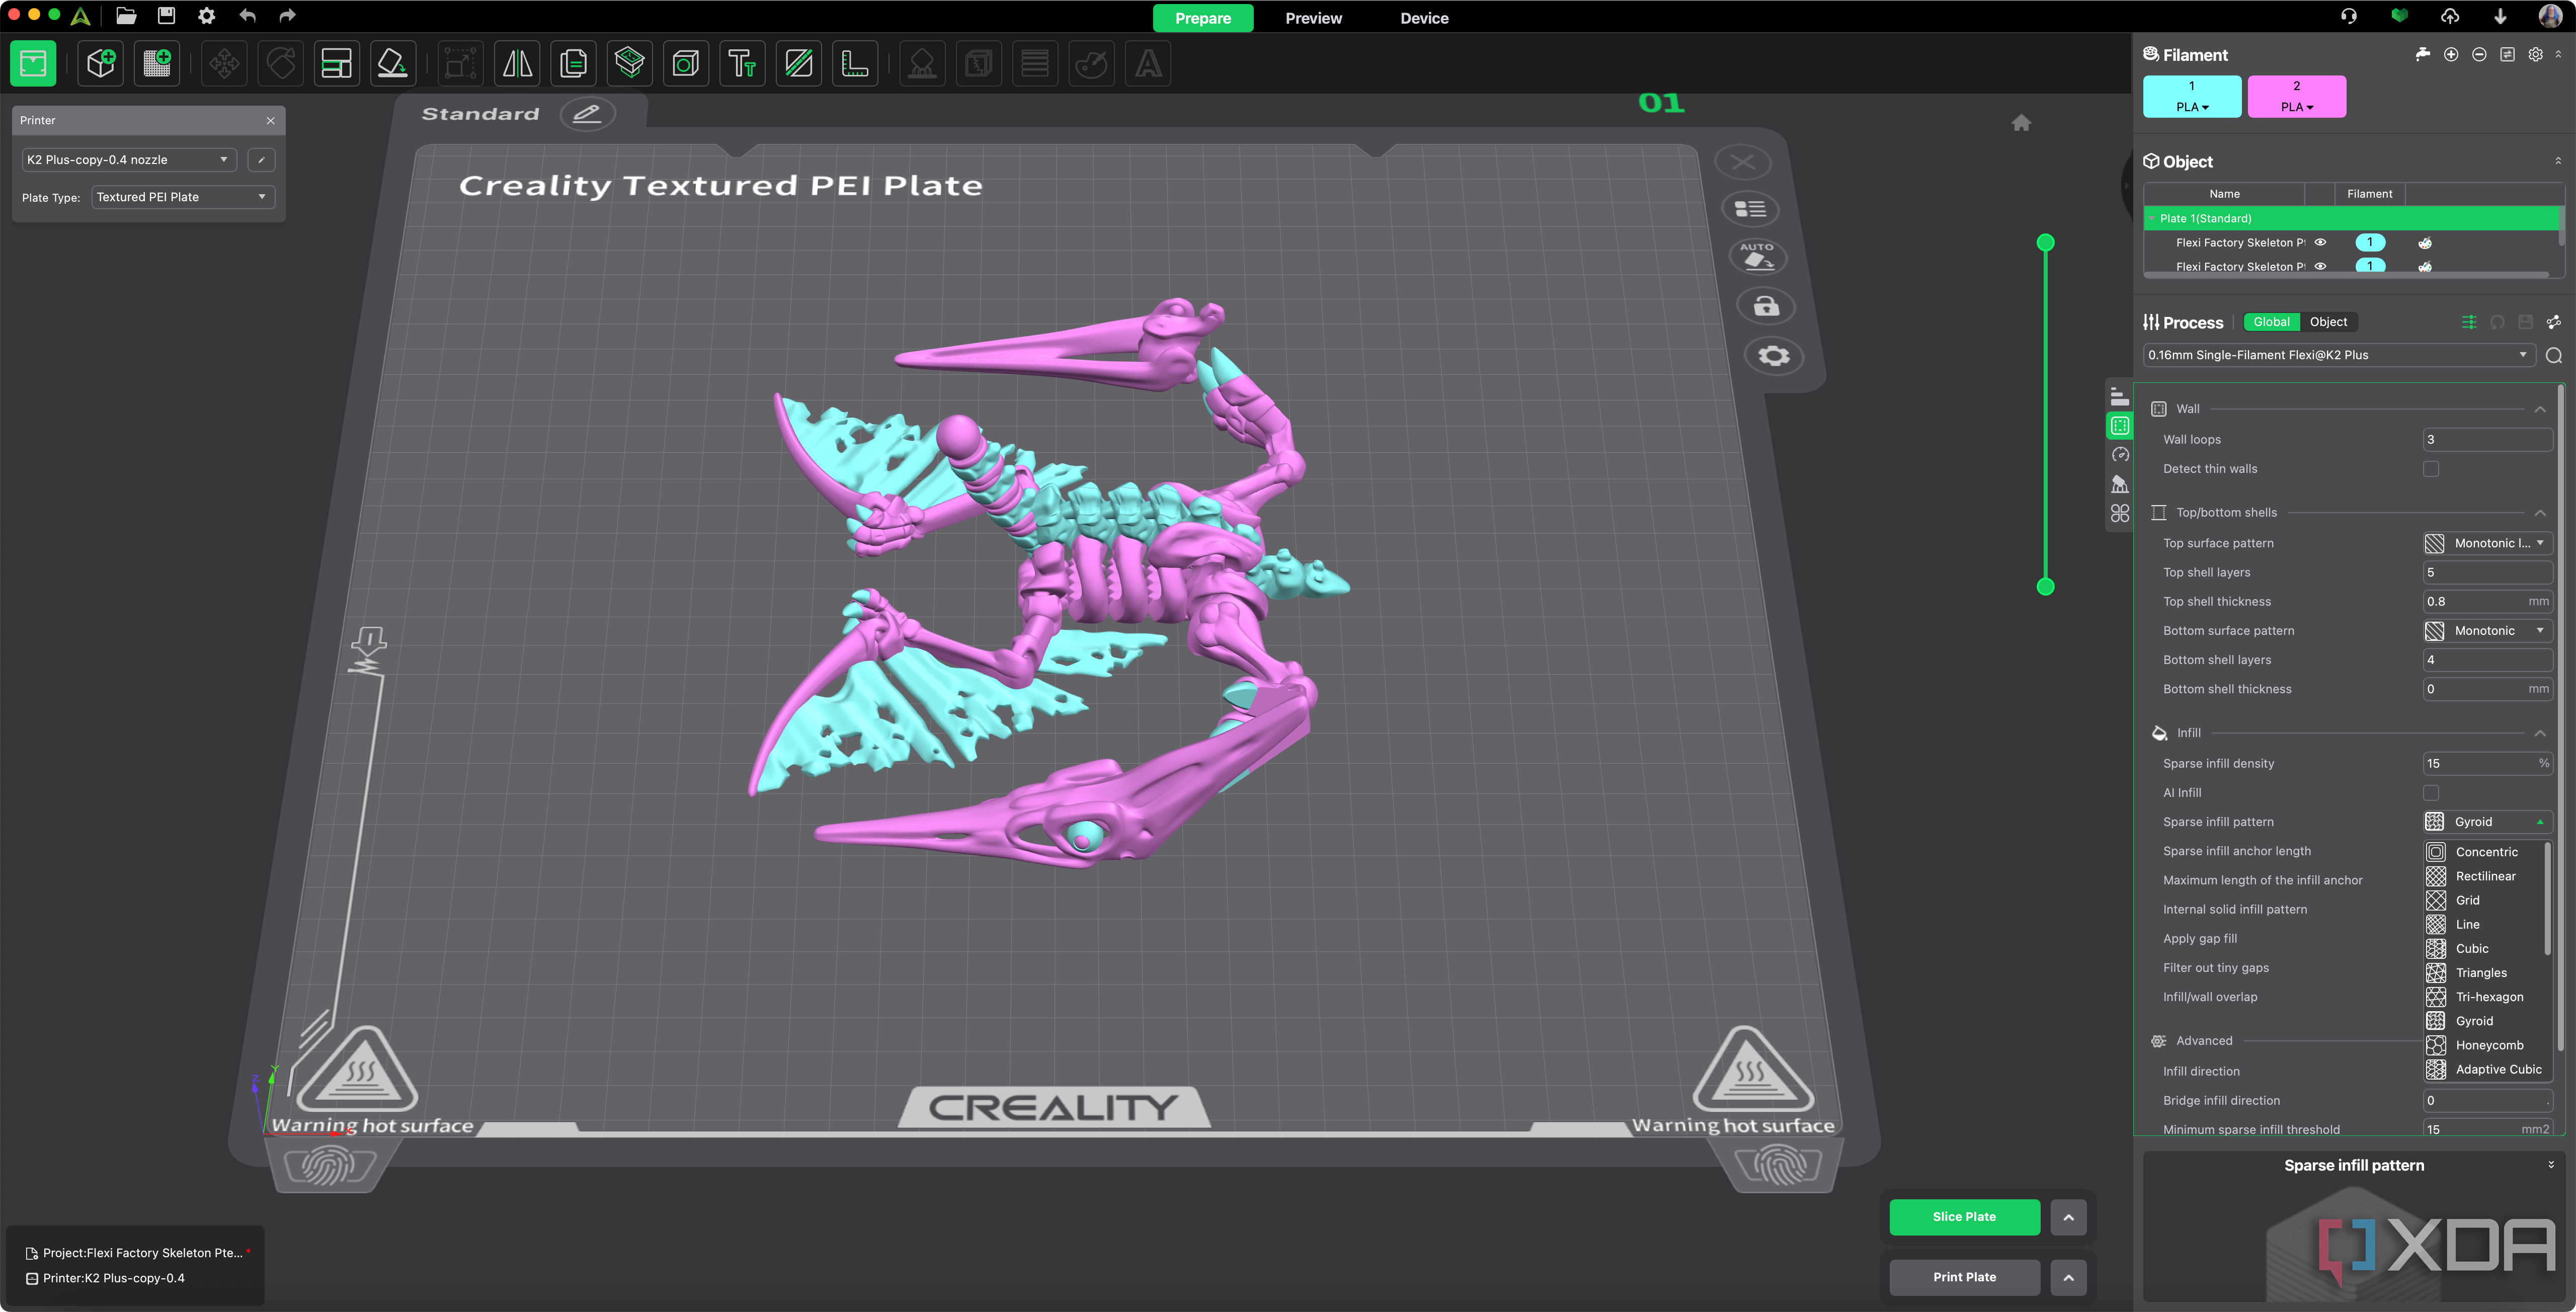
Task: Click the Redo arrow
Action: [x=287, y=16]
